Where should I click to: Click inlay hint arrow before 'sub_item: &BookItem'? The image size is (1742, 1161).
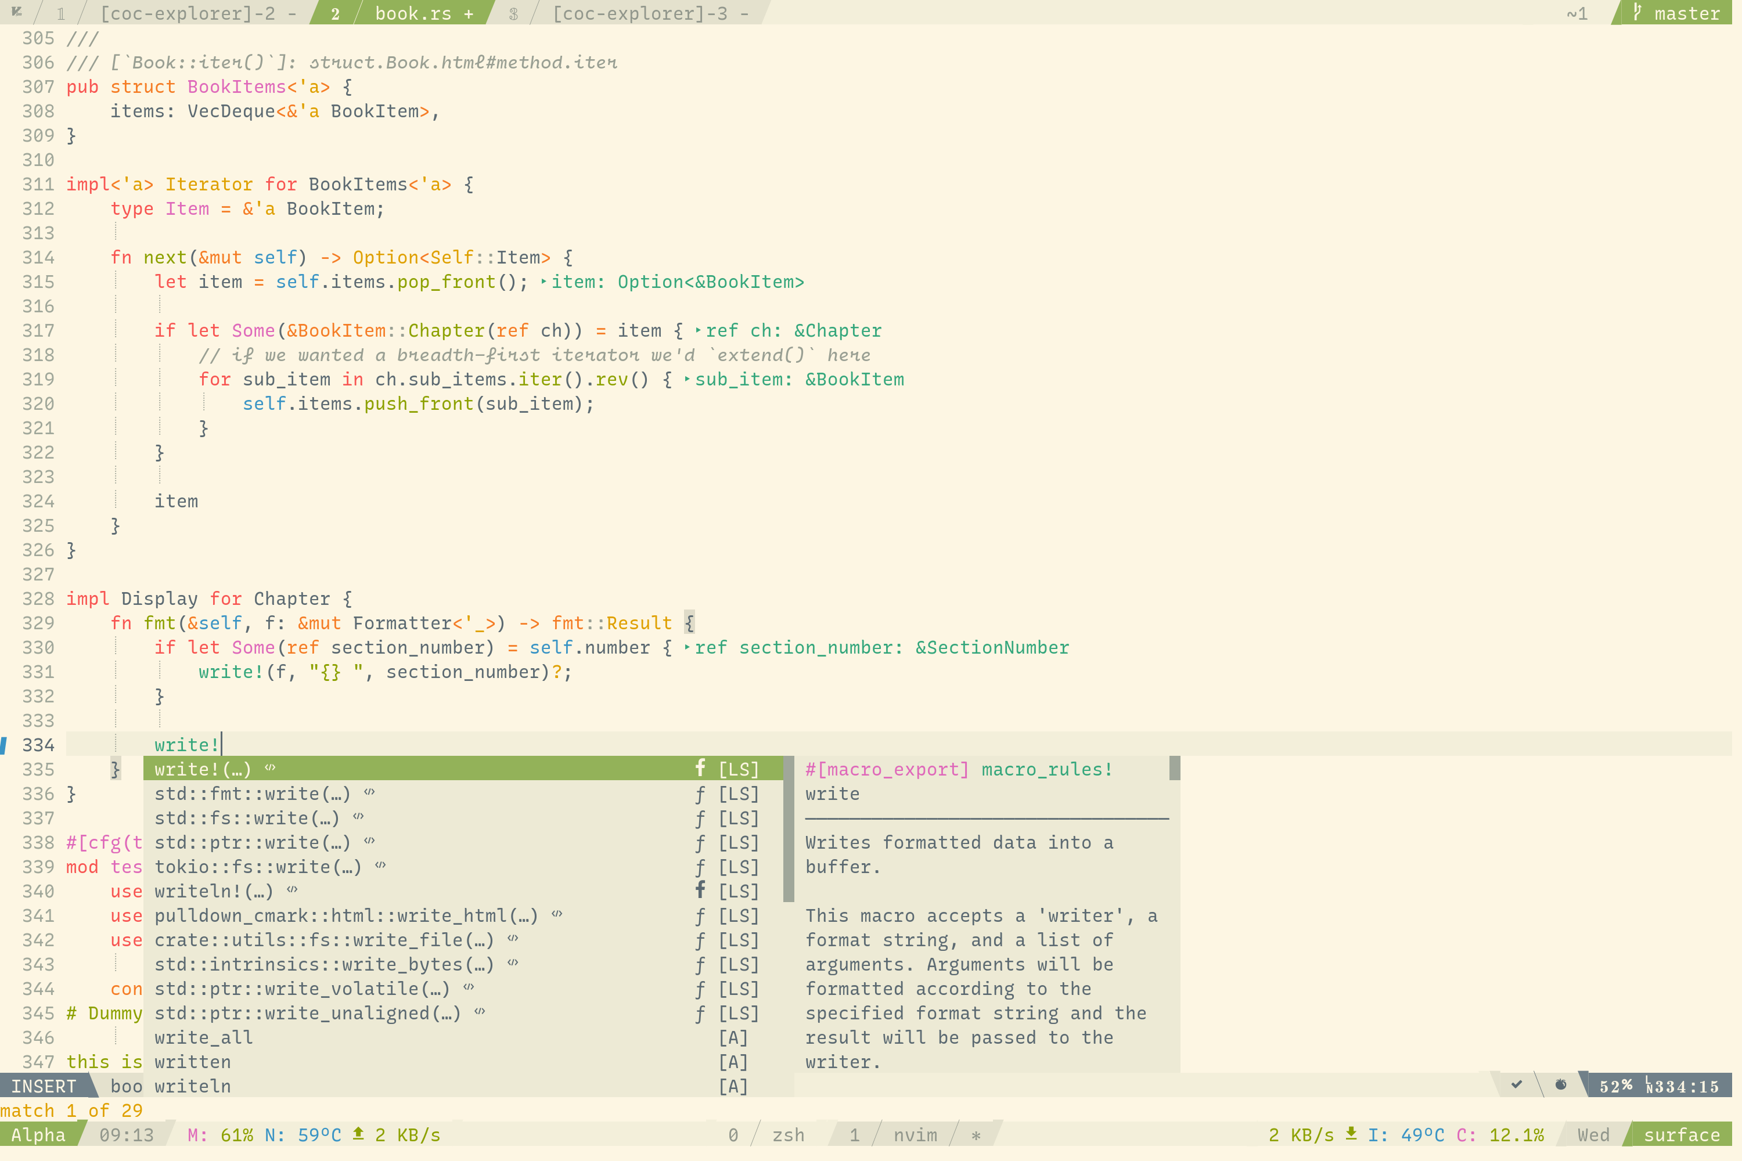click(688, 379)
